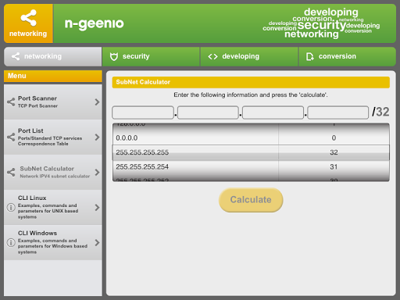Click the info icon beside CLI Windows
This screenshot has height=300, width=400.
tap(11, 243)
